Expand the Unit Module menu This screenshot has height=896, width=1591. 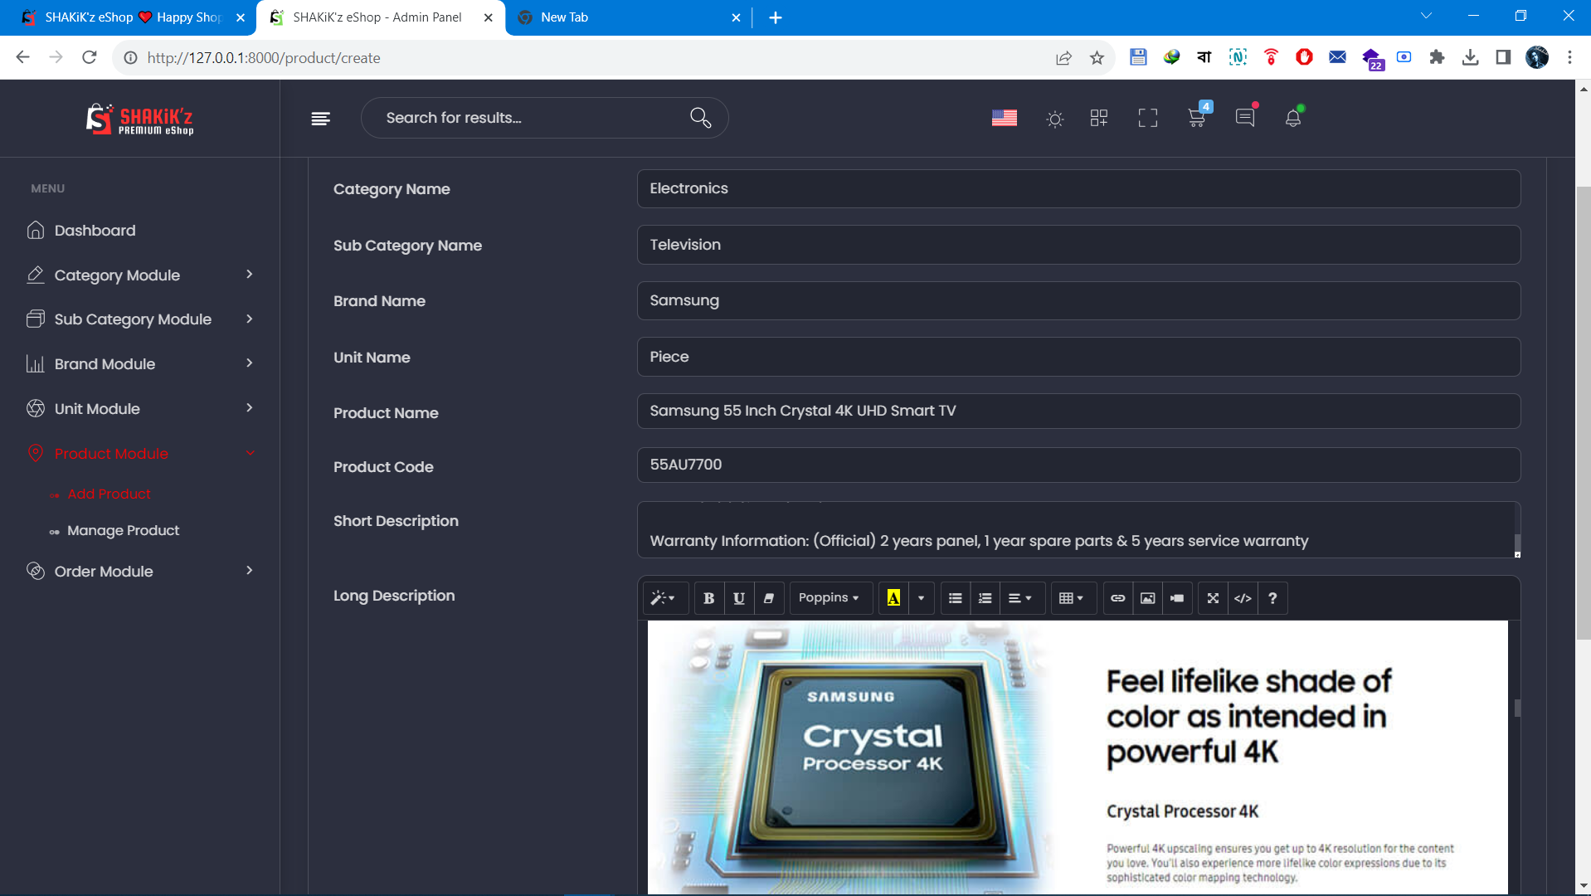pyautogui.click(x=139, y=409)
